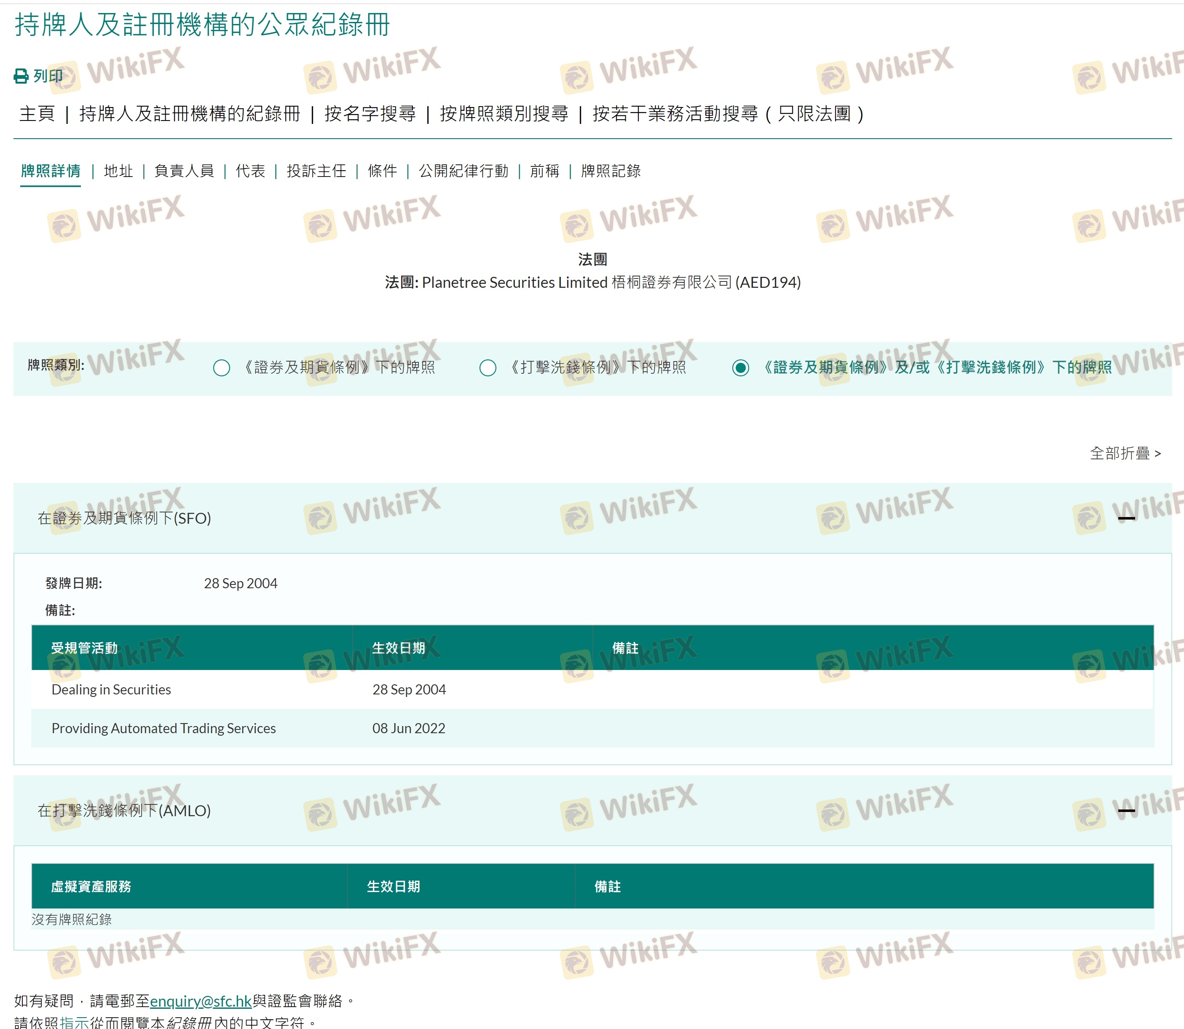The width and height of the screenshot is (1184, 1029).
Task: Select the 《證券及期貨條例》下的牌照 radio button
Action: (x=222, y=368)
